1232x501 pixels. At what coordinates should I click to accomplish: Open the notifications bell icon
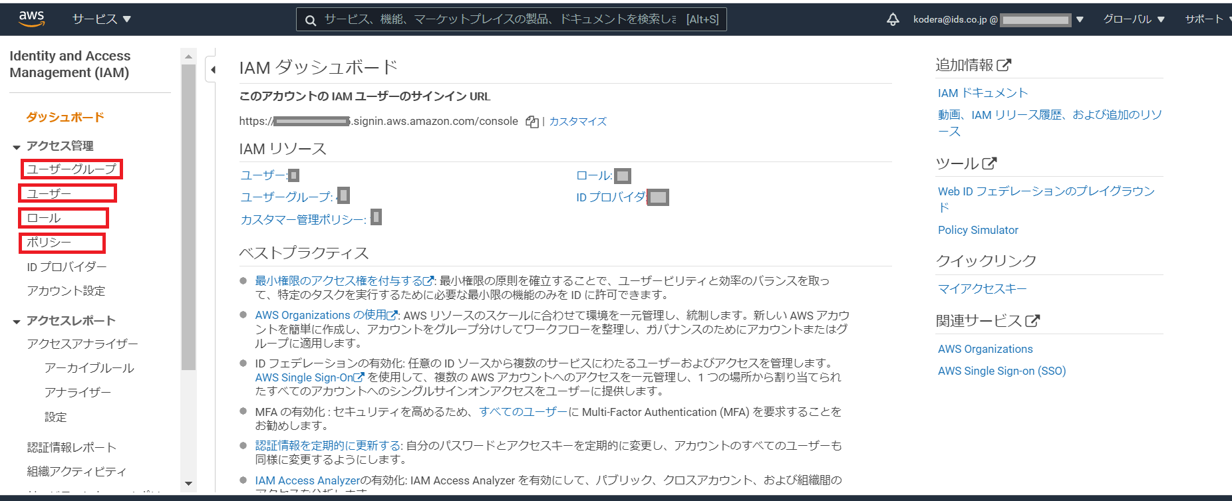click(893, 19)
